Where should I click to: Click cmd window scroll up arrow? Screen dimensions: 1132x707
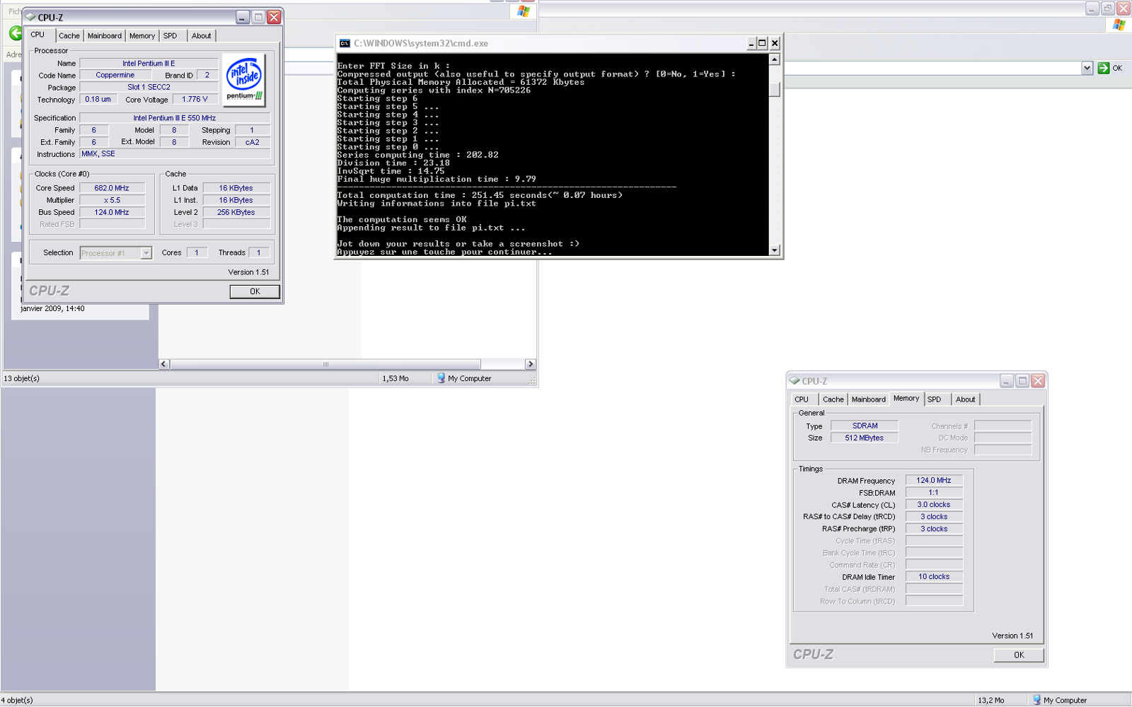point(775,59)
